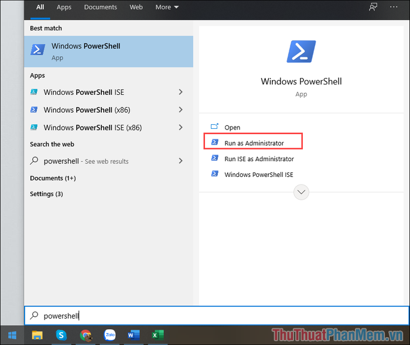Open File Explorer from the taskbar
This screenshot has width=410, height=345.
(37, 335)
